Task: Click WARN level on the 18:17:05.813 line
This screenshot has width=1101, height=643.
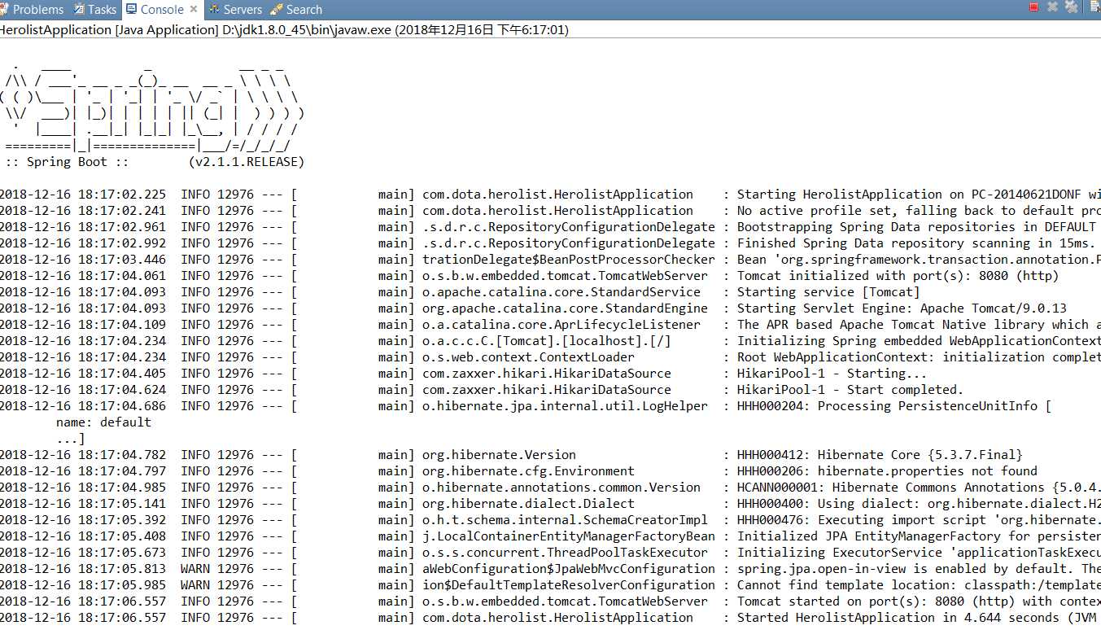Action: click(195, 569)
